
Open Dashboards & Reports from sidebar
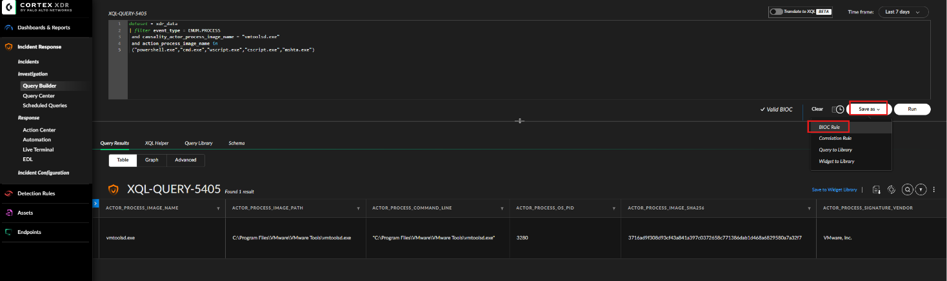pyautogui.click(x=44, y=28)
